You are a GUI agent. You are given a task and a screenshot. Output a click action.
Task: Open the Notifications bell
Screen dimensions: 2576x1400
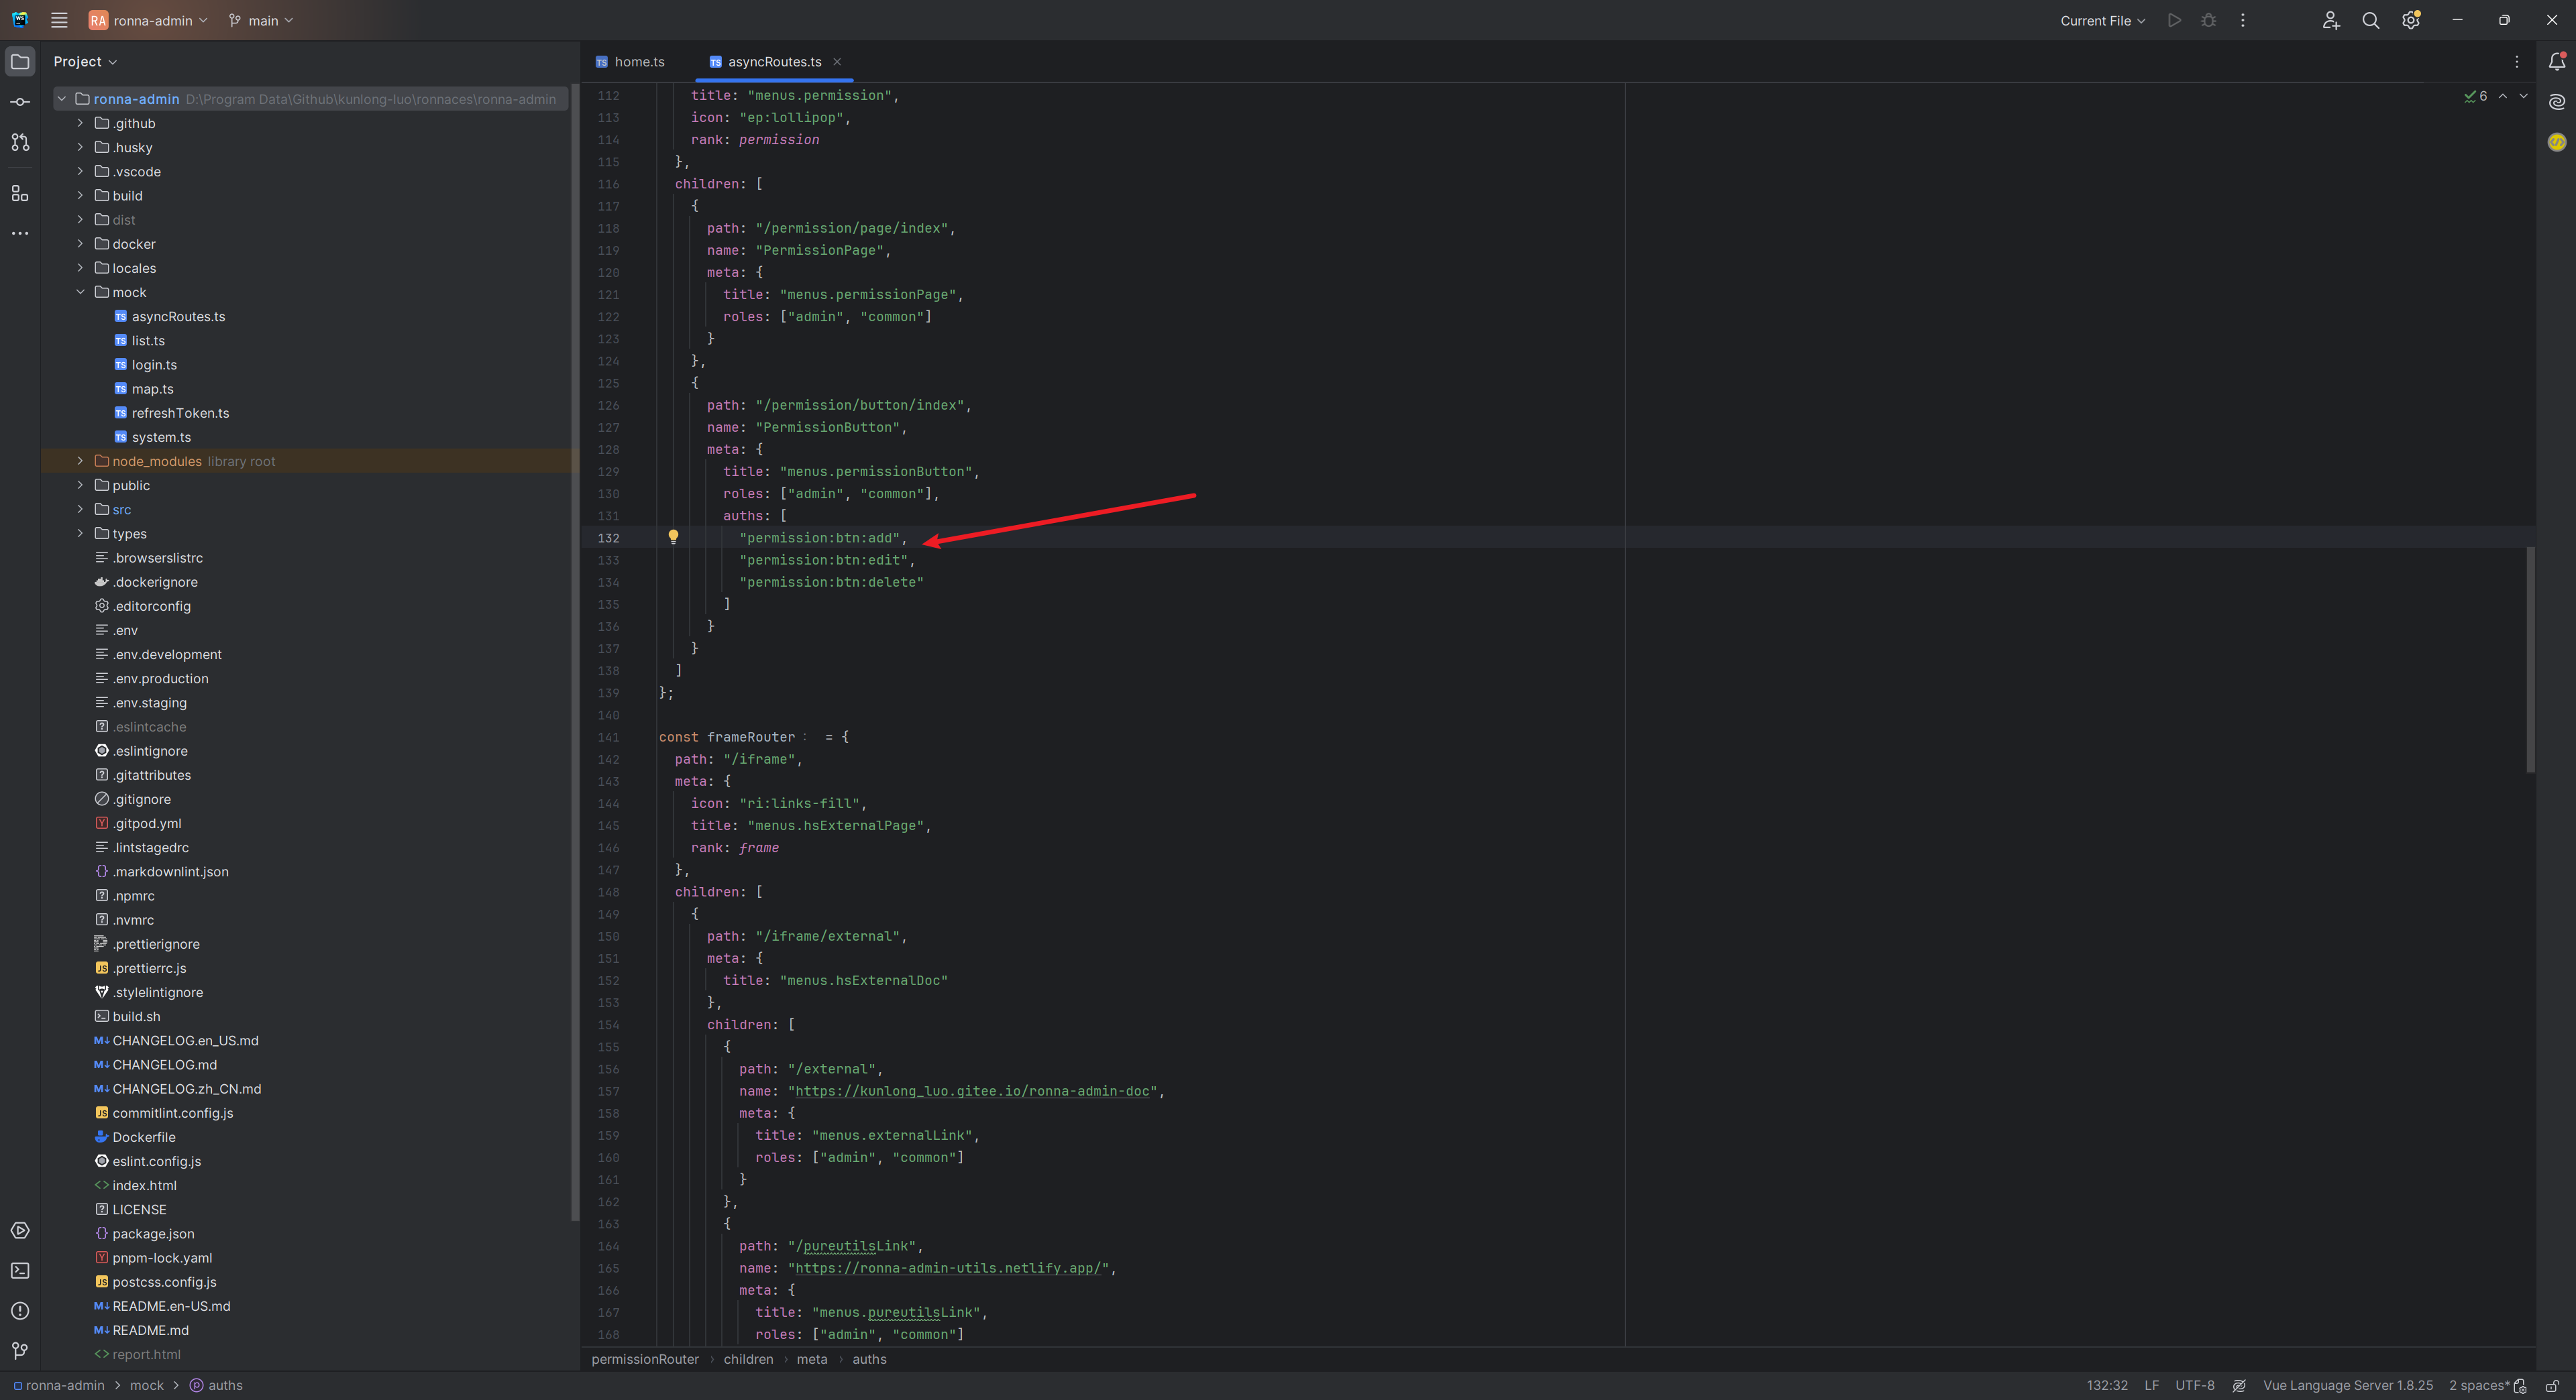[2557, 62]
